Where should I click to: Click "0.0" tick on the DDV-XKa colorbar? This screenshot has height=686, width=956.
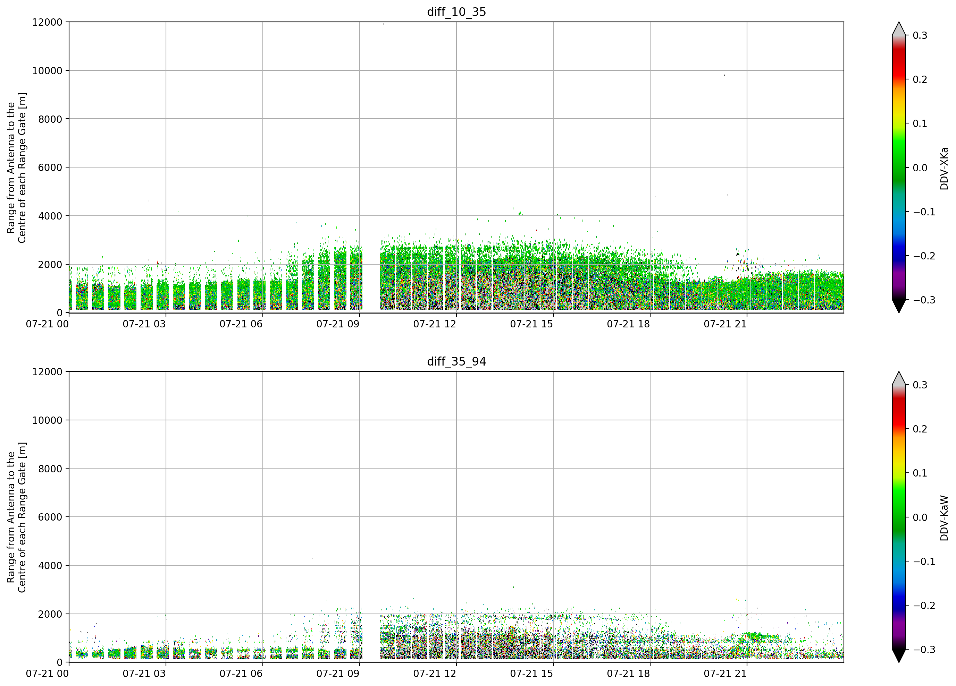(920, 168)
